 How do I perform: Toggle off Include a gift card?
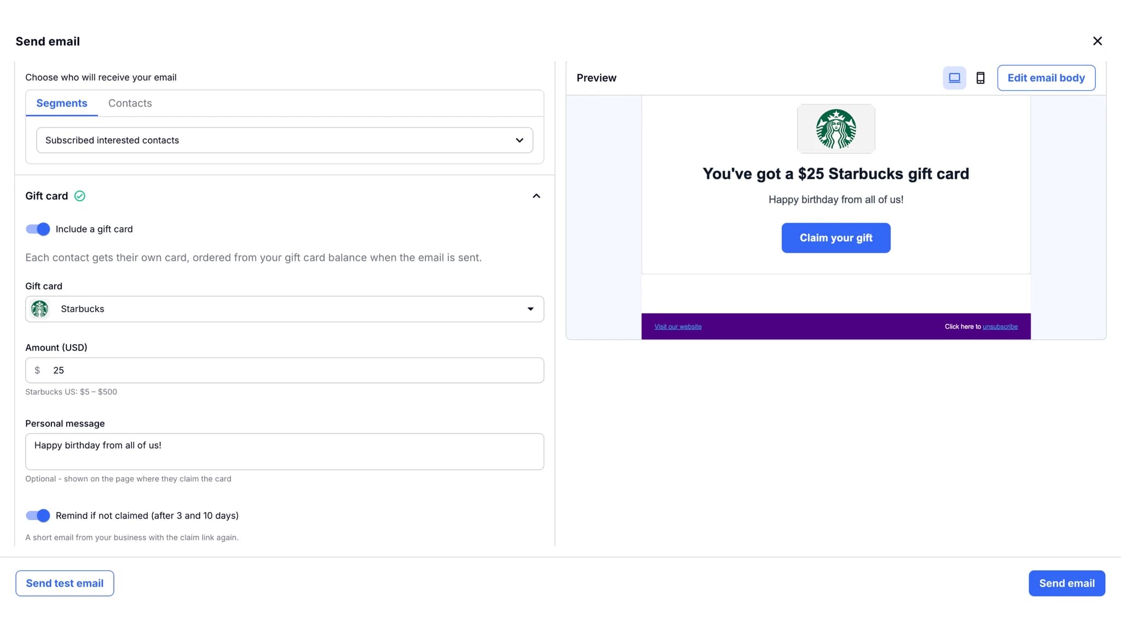38,229
